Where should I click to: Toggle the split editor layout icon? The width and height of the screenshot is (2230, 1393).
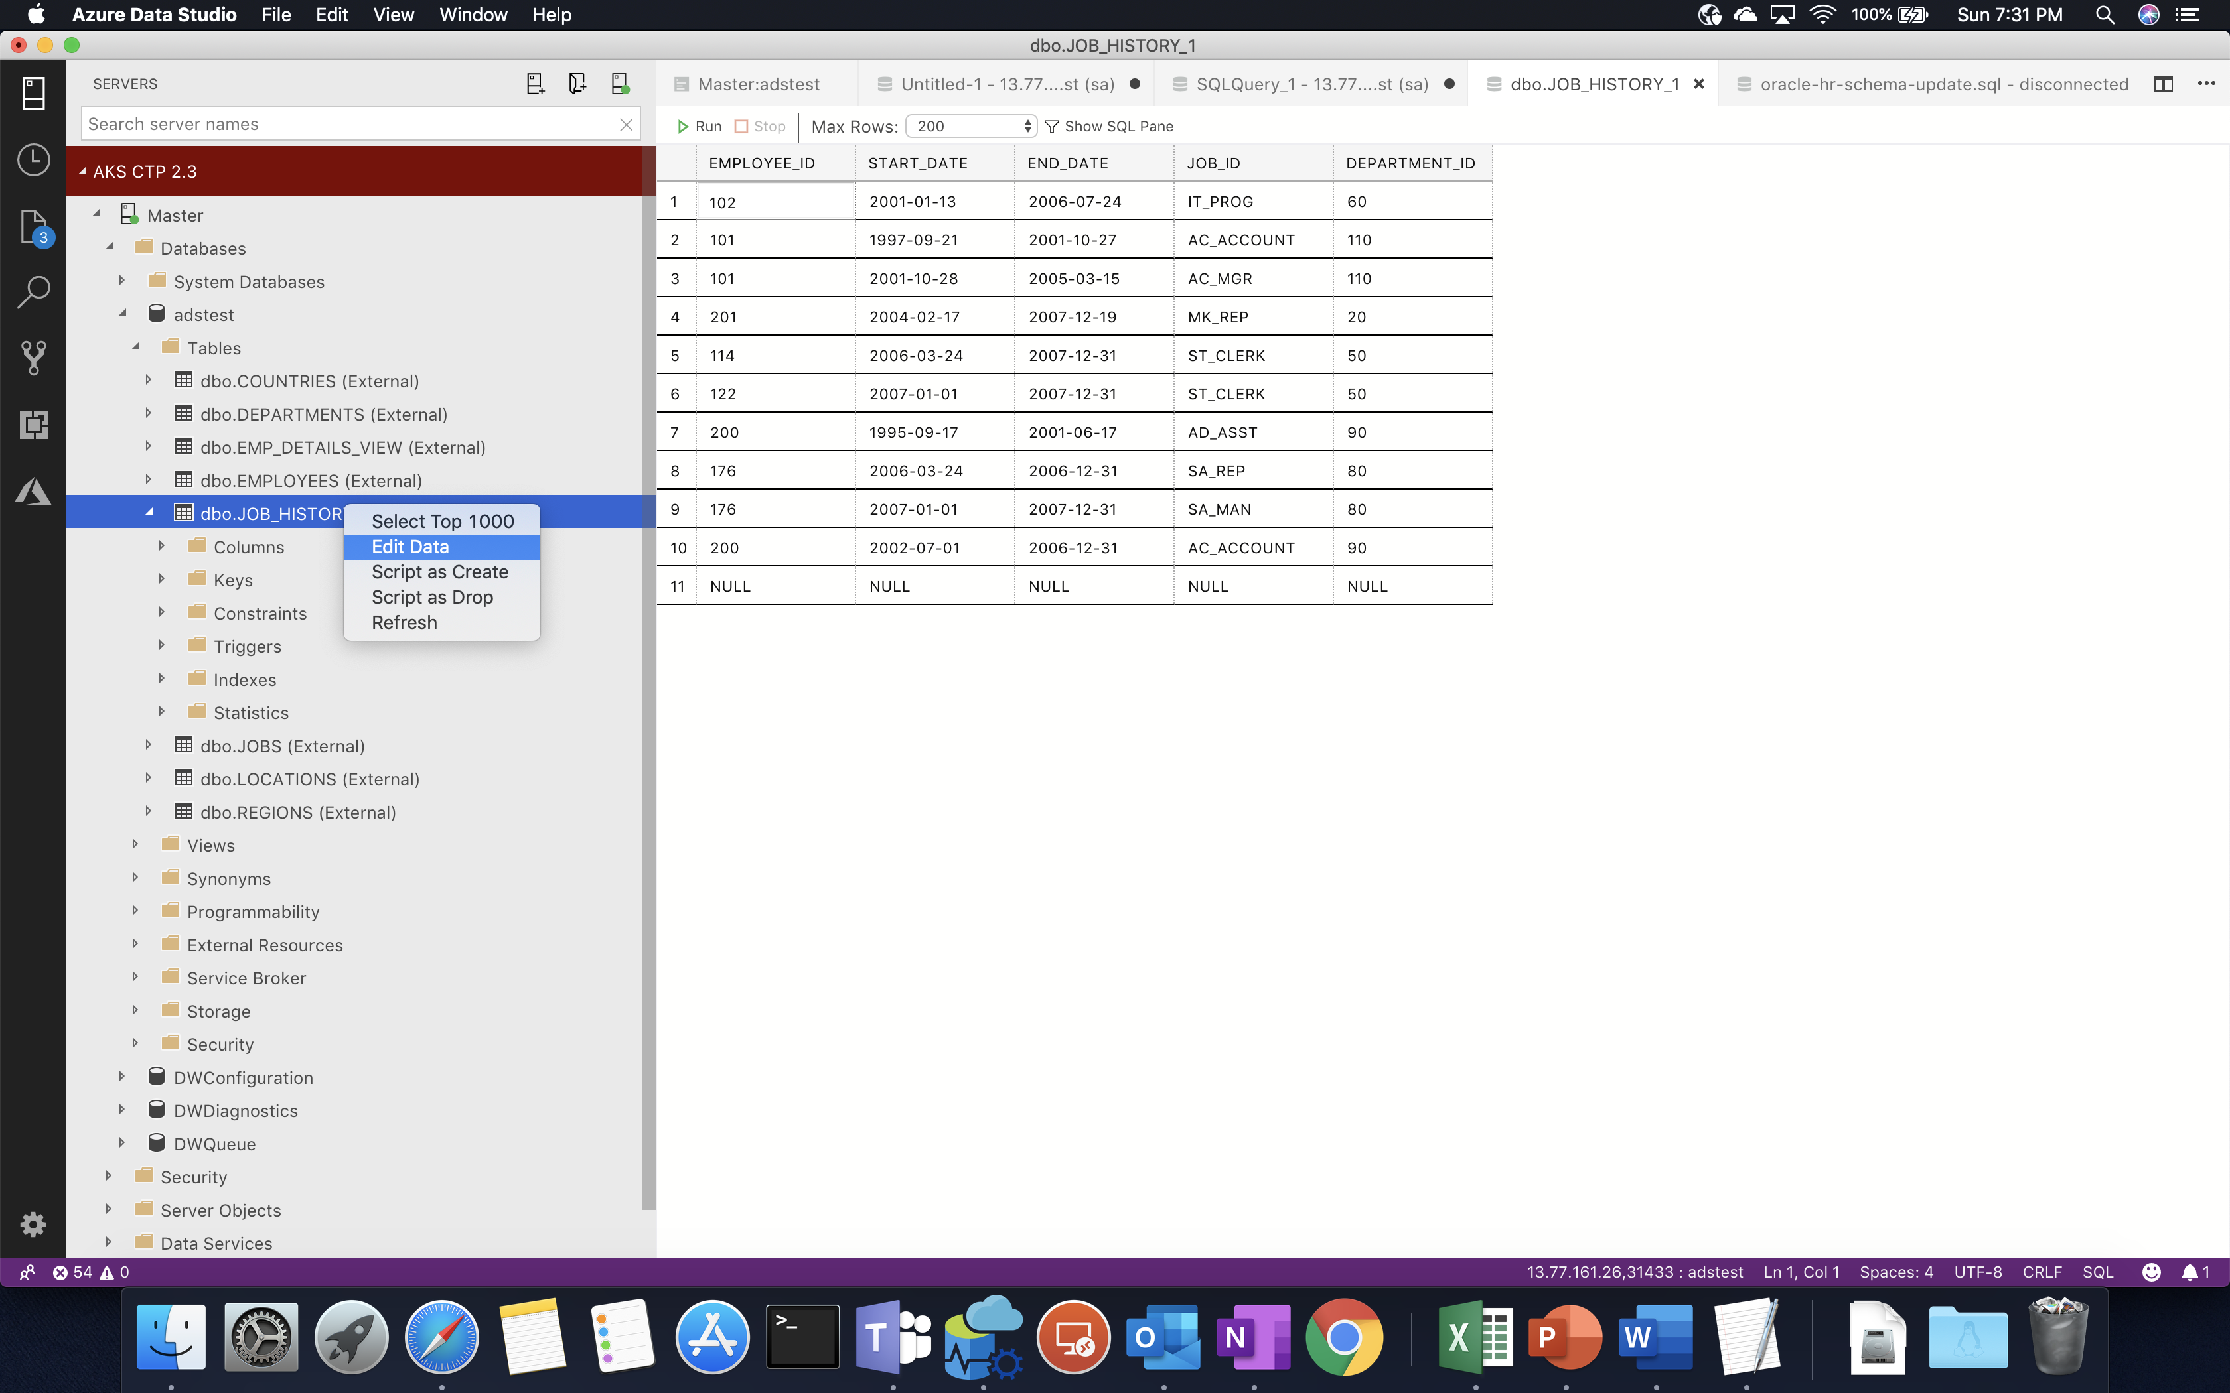click(2163, 83)
